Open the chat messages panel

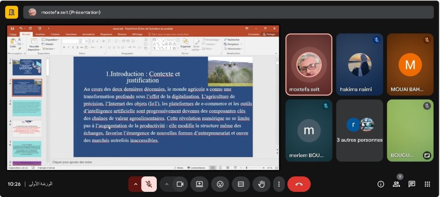click(412, 184)
